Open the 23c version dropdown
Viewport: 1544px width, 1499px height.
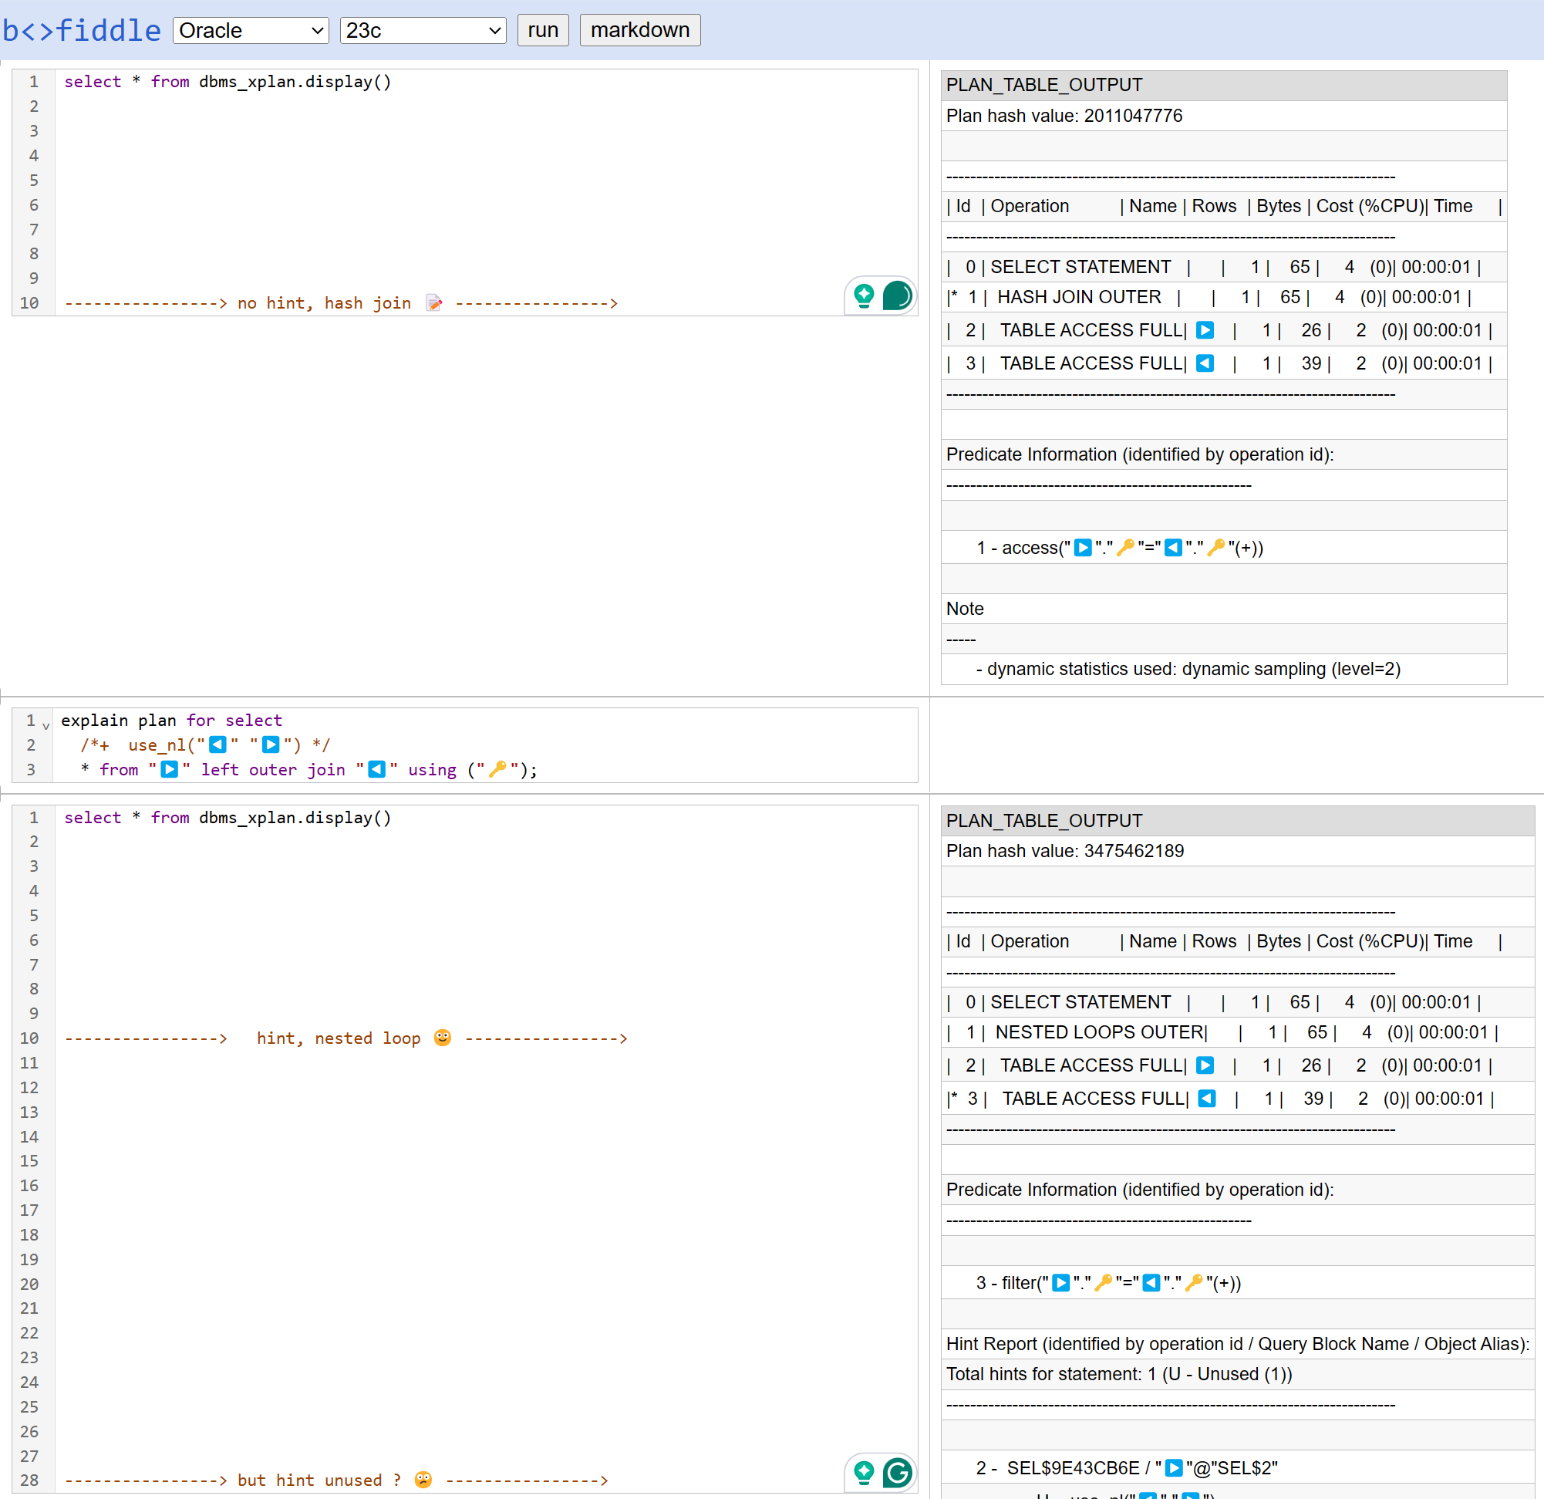click(423, 30)
